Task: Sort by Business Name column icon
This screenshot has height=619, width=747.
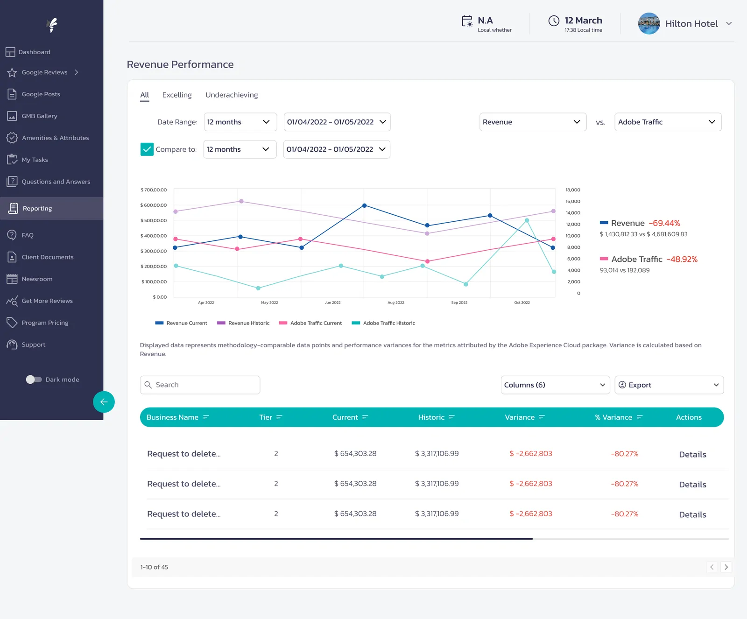Action: pyautogui.click(x=206, y=417)
